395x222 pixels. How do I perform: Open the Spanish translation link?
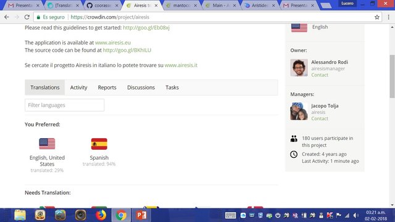99,158
